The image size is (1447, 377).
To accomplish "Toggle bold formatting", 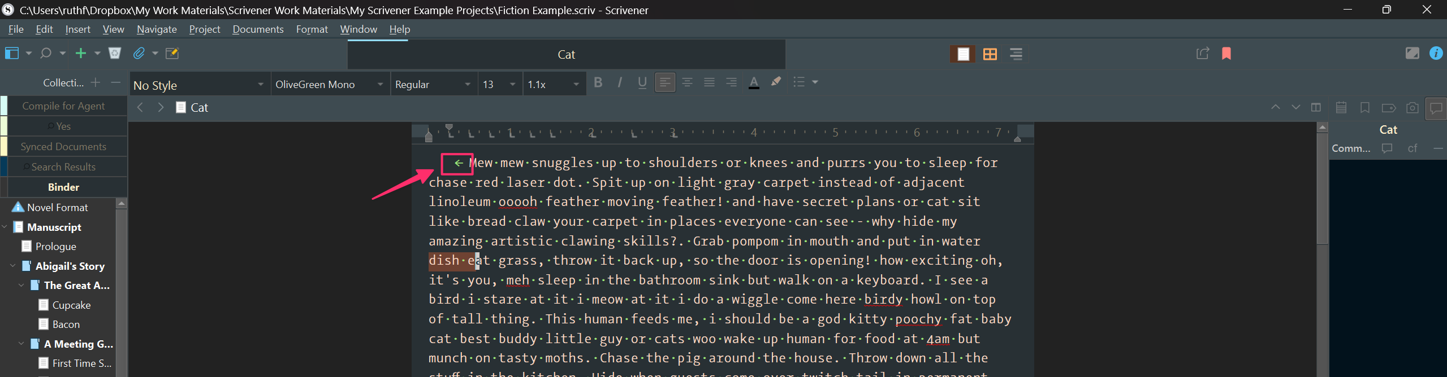I will [598, 82].
